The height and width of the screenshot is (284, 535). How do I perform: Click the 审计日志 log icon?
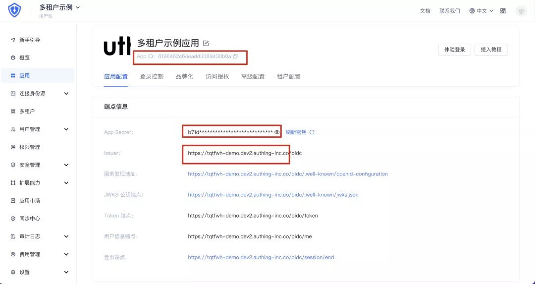pos(13,236)
